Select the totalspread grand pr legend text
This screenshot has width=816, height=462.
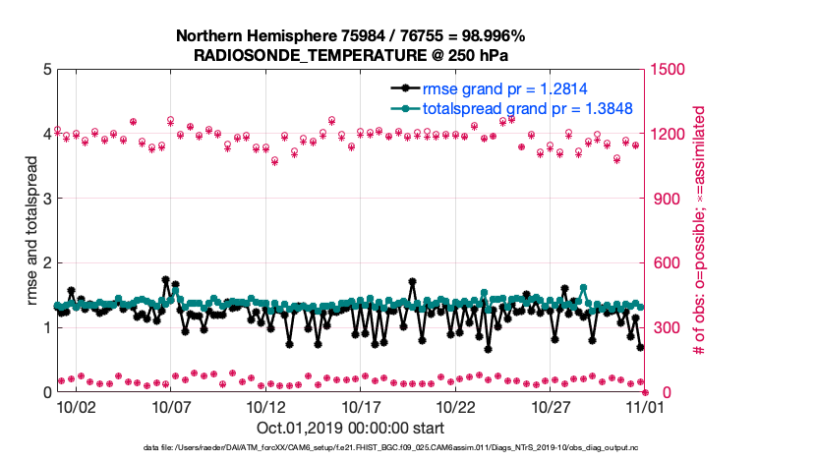[526, 108]
